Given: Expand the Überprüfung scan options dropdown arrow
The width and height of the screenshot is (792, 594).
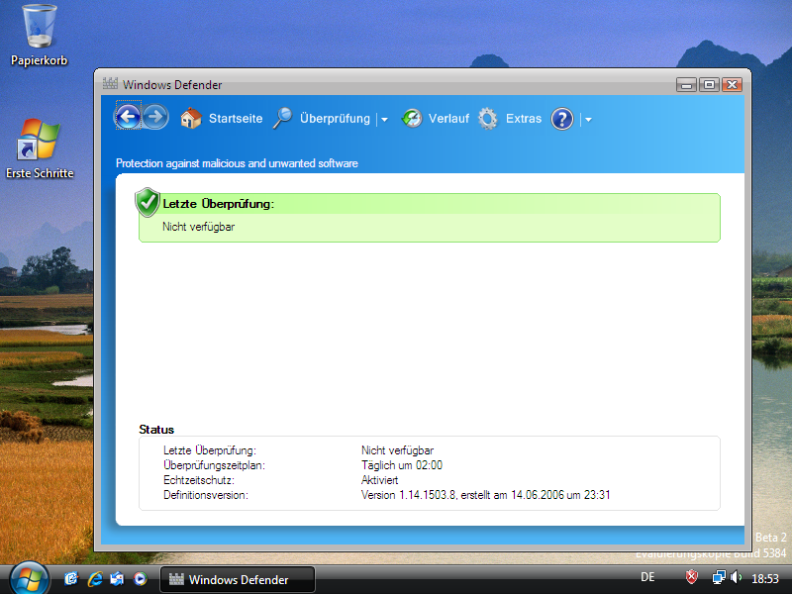Looking at the screenshot, I should pos(385,120).
